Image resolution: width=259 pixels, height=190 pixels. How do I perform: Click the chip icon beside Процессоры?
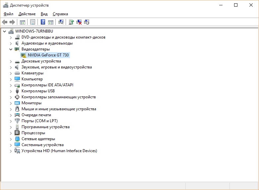point(17,133)
